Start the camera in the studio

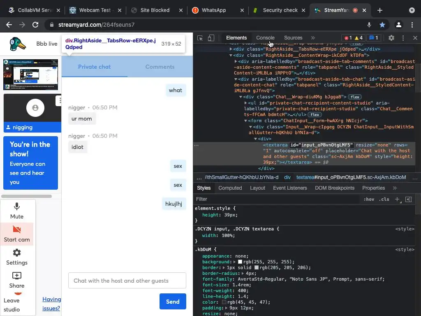pos(16,234)
